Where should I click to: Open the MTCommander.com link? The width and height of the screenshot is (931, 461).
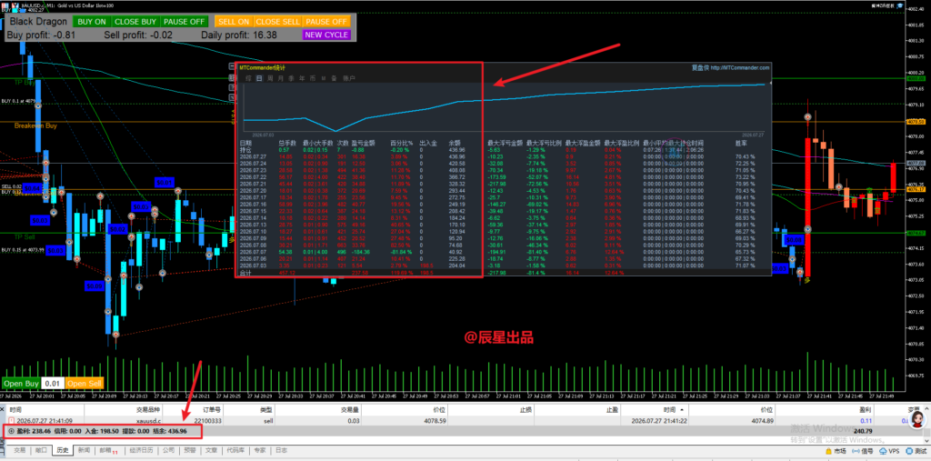(x=739, y=67)
